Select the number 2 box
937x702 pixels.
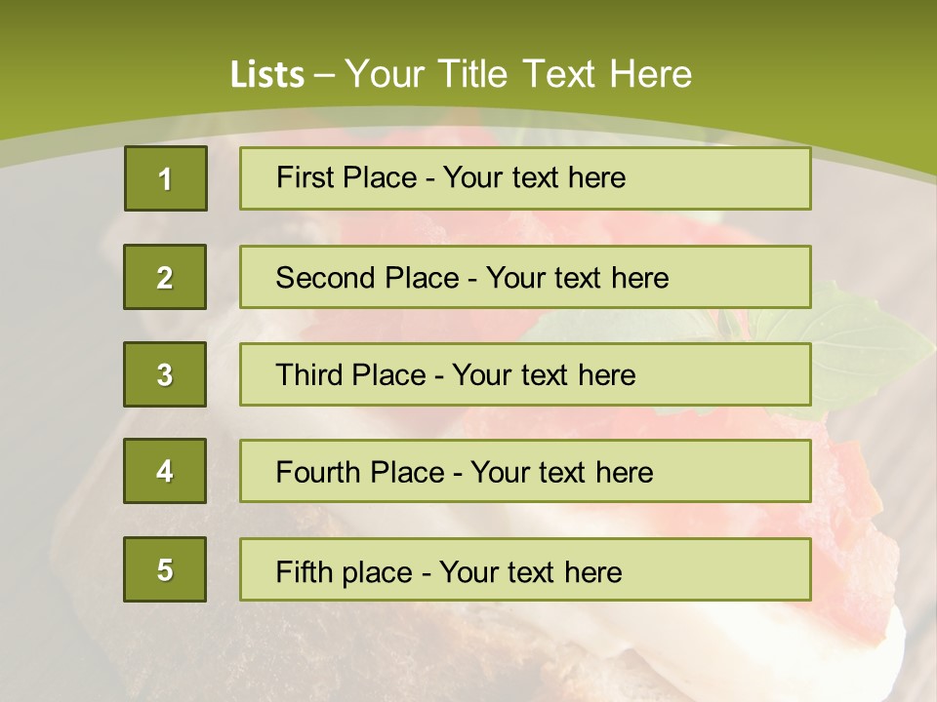pyautogui.click(x=165, y=277)
